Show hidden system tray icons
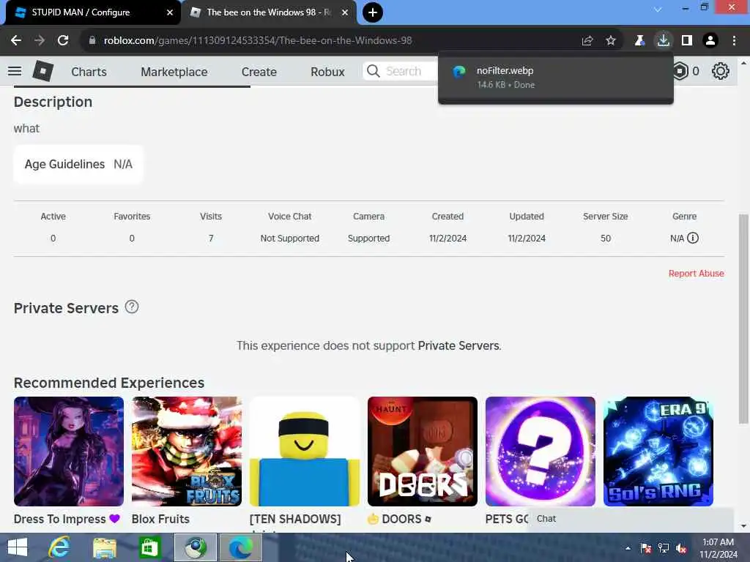 coord(628,548)
